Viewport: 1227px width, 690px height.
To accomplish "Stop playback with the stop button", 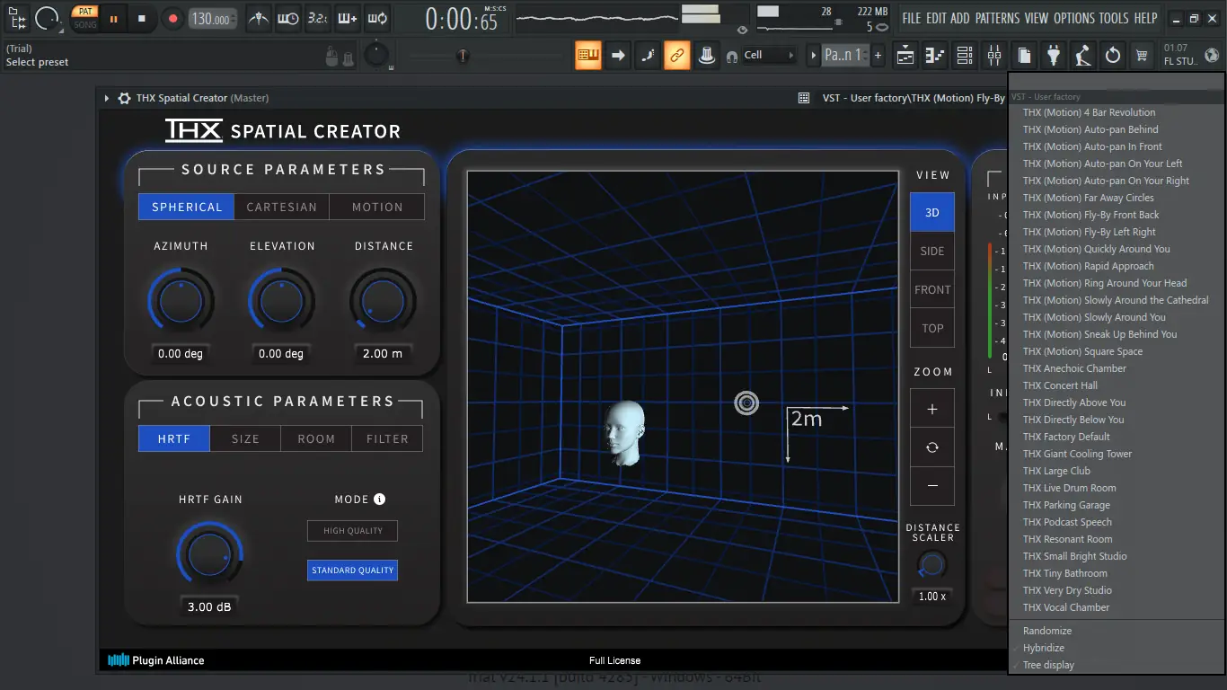I will (x=142, y=18).
